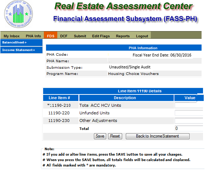Reset the line item form
Image resolution: width=207 pixels, height=173 pixels.
click(x=115, y=136)
